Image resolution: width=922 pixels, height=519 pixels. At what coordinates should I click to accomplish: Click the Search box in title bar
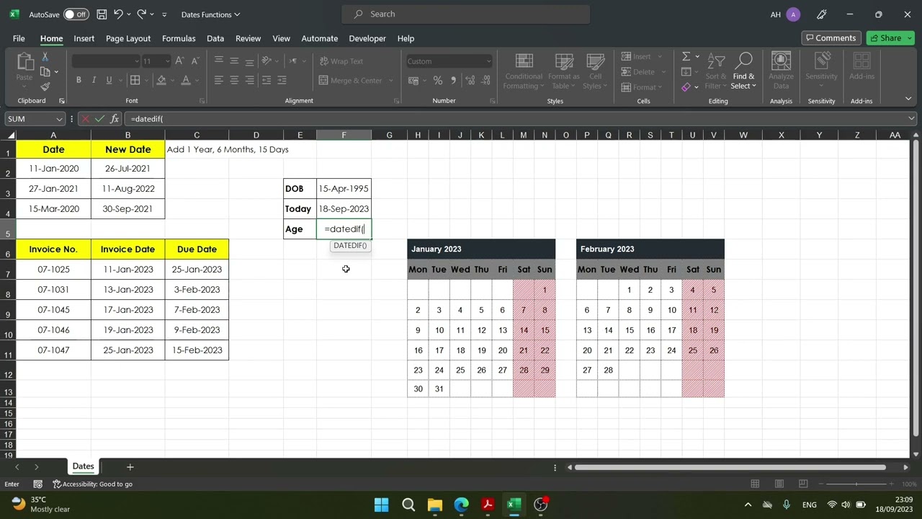coord(466,14)
